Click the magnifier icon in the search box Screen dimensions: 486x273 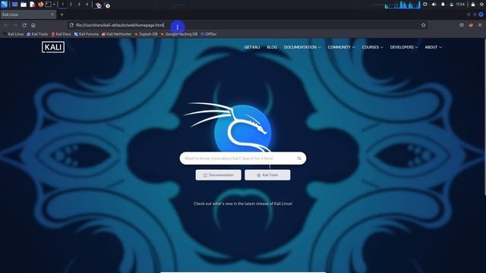[299, 158]
